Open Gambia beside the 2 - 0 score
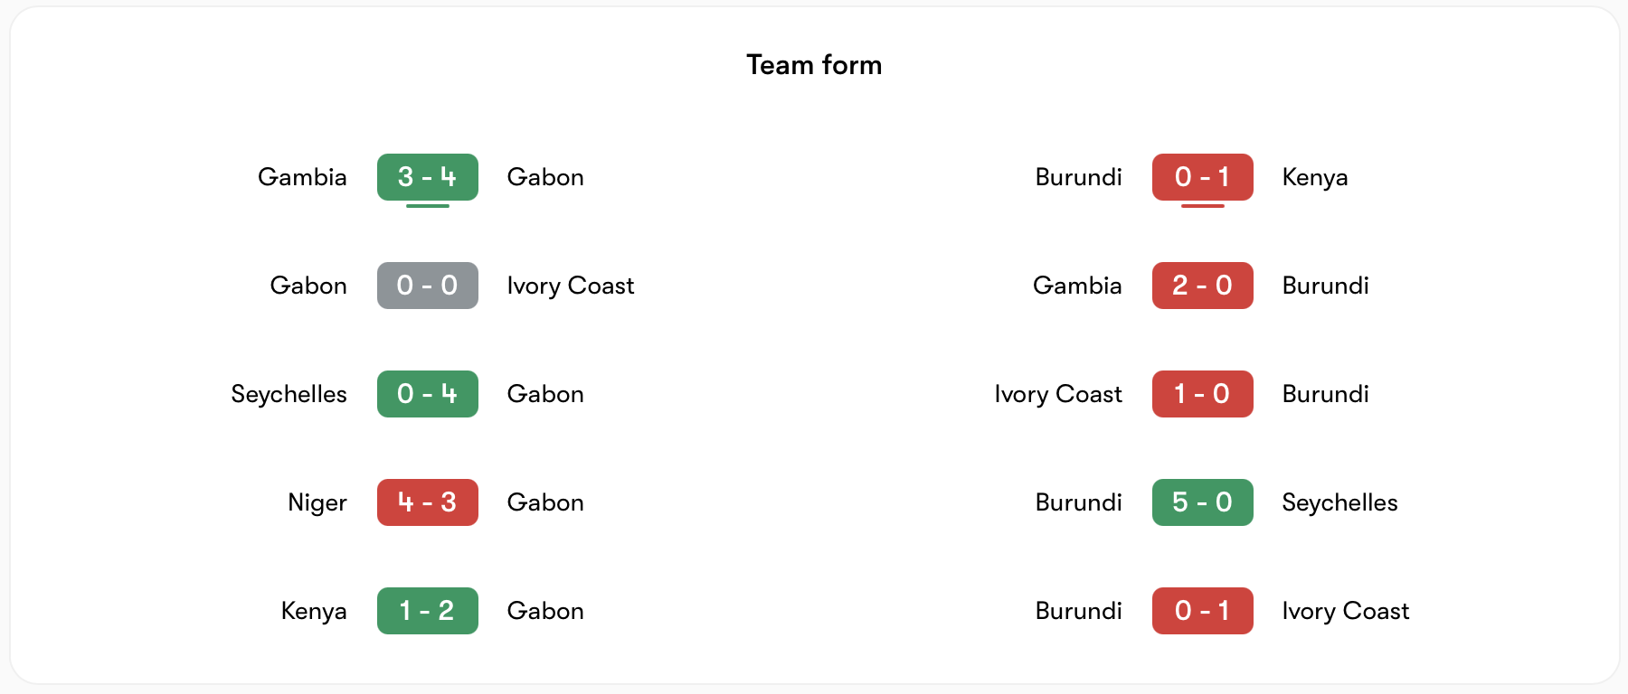The height and width of the screenshot is (694, 1628). click(x=1076, y=286)
